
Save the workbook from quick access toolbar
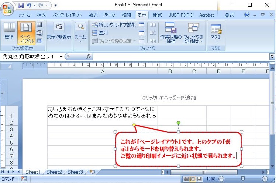tap(21, 6)
